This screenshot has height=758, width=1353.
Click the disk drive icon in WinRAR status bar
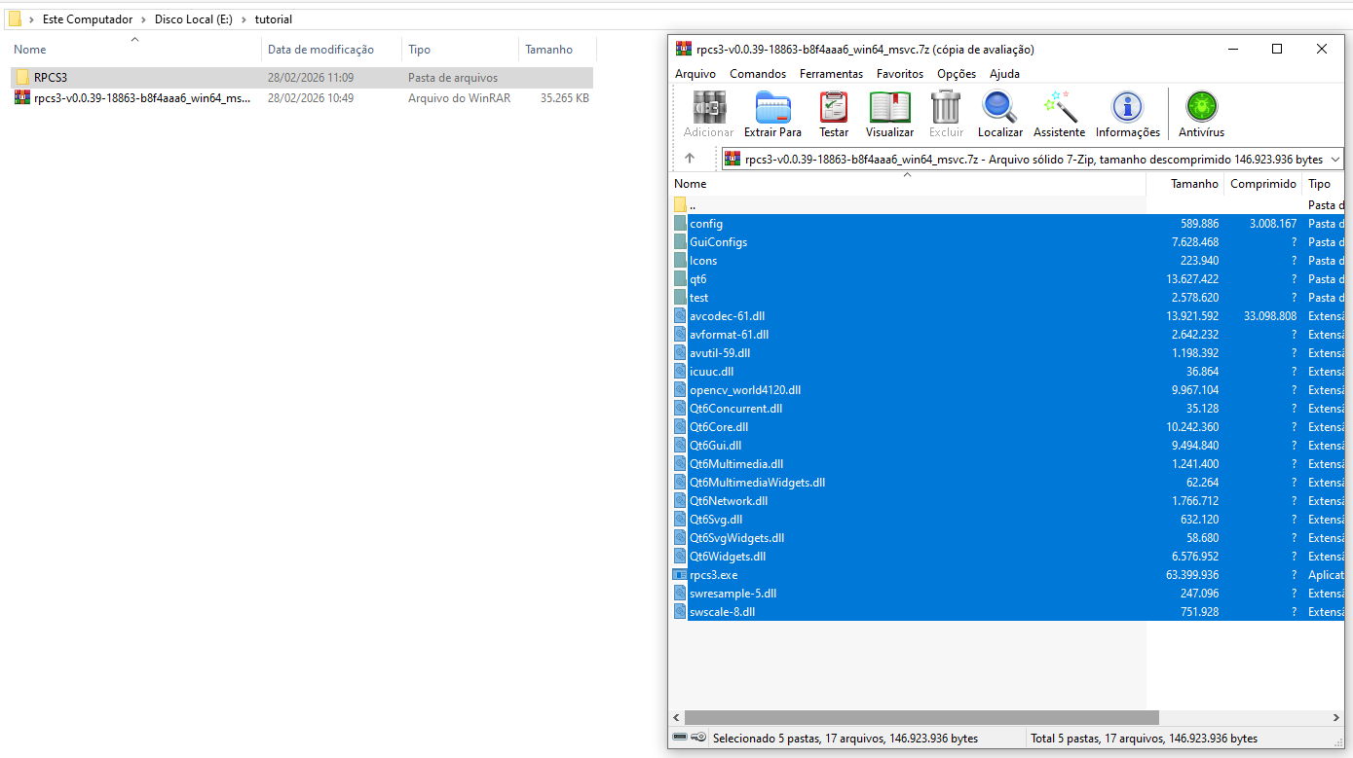(680, 738)
